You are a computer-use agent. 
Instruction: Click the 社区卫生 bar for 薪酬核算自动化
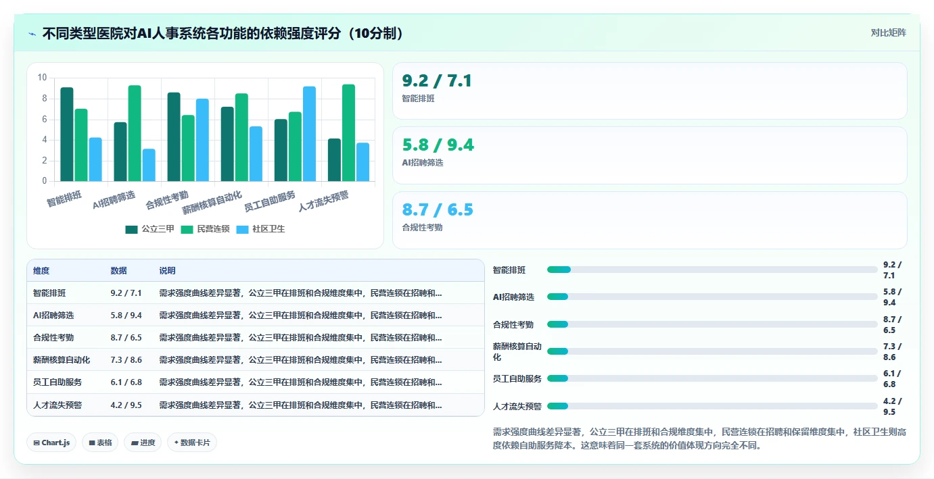click(256, 154)
